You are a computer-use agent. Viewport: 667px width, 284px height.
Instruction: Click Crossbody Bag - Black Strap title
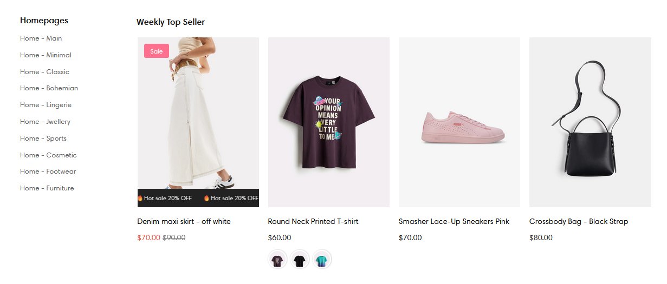click(x=578, y=221)
